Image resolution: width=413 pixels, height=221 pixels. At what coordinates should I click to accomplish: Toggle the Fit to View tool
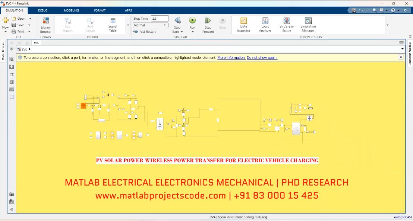(x=12, y=67)
